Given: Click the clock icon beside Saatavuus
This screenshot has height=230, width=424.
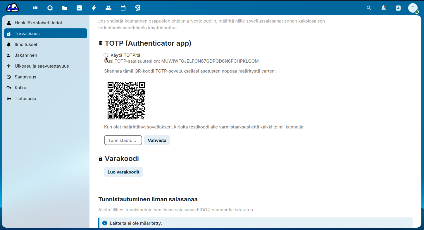Looking at the screenshot, I should coord(9,77).
